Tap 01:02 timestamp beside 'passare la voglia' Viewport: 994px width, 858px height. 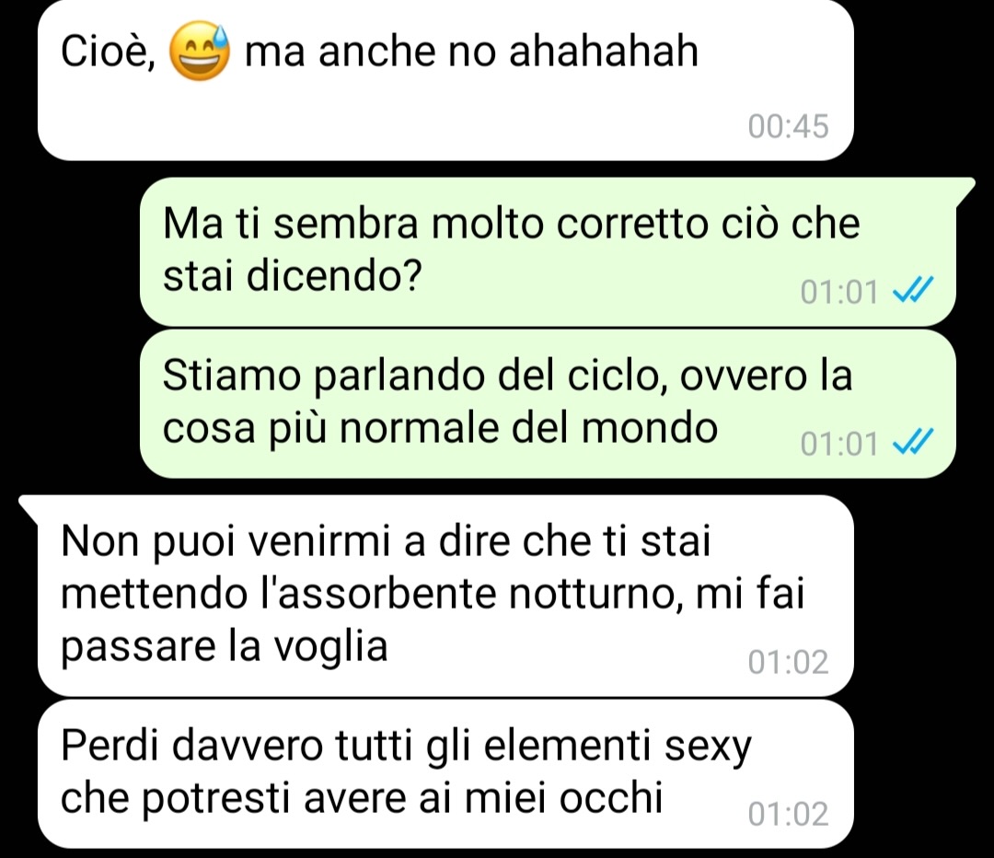[x=788, y=661]
